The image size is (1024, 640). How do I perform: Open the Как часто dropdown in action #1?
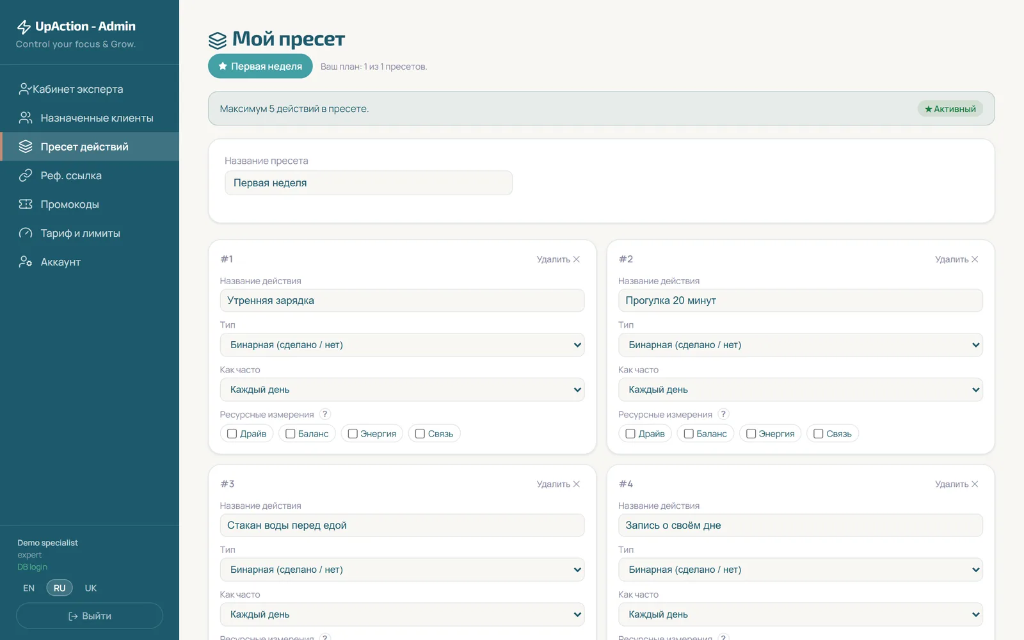402,390
